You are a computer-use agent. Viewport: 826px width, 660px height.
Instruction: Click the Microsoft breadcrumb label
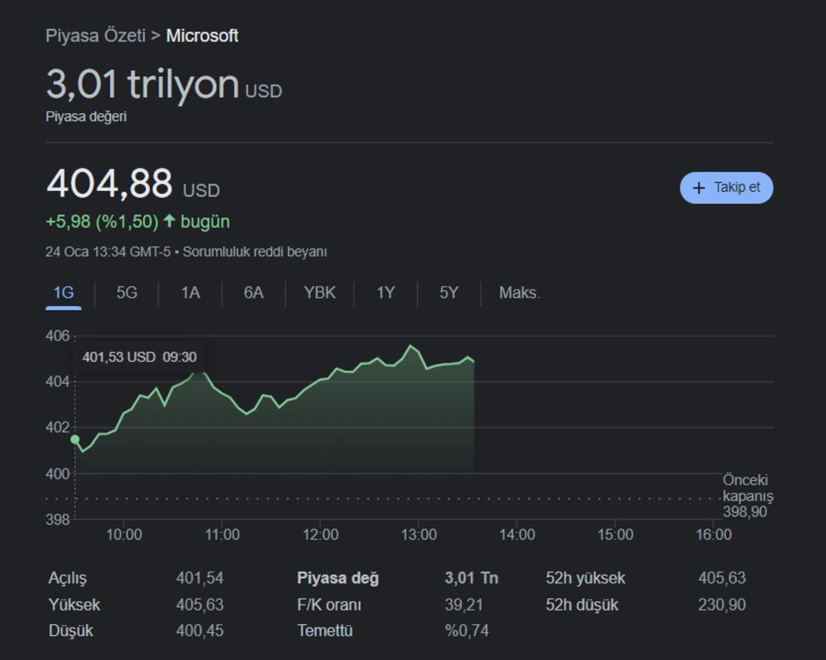click(202, 36)
